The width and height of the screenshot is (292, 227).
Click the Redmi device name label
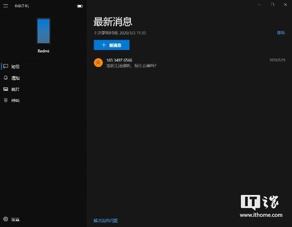tap(43, 51)
